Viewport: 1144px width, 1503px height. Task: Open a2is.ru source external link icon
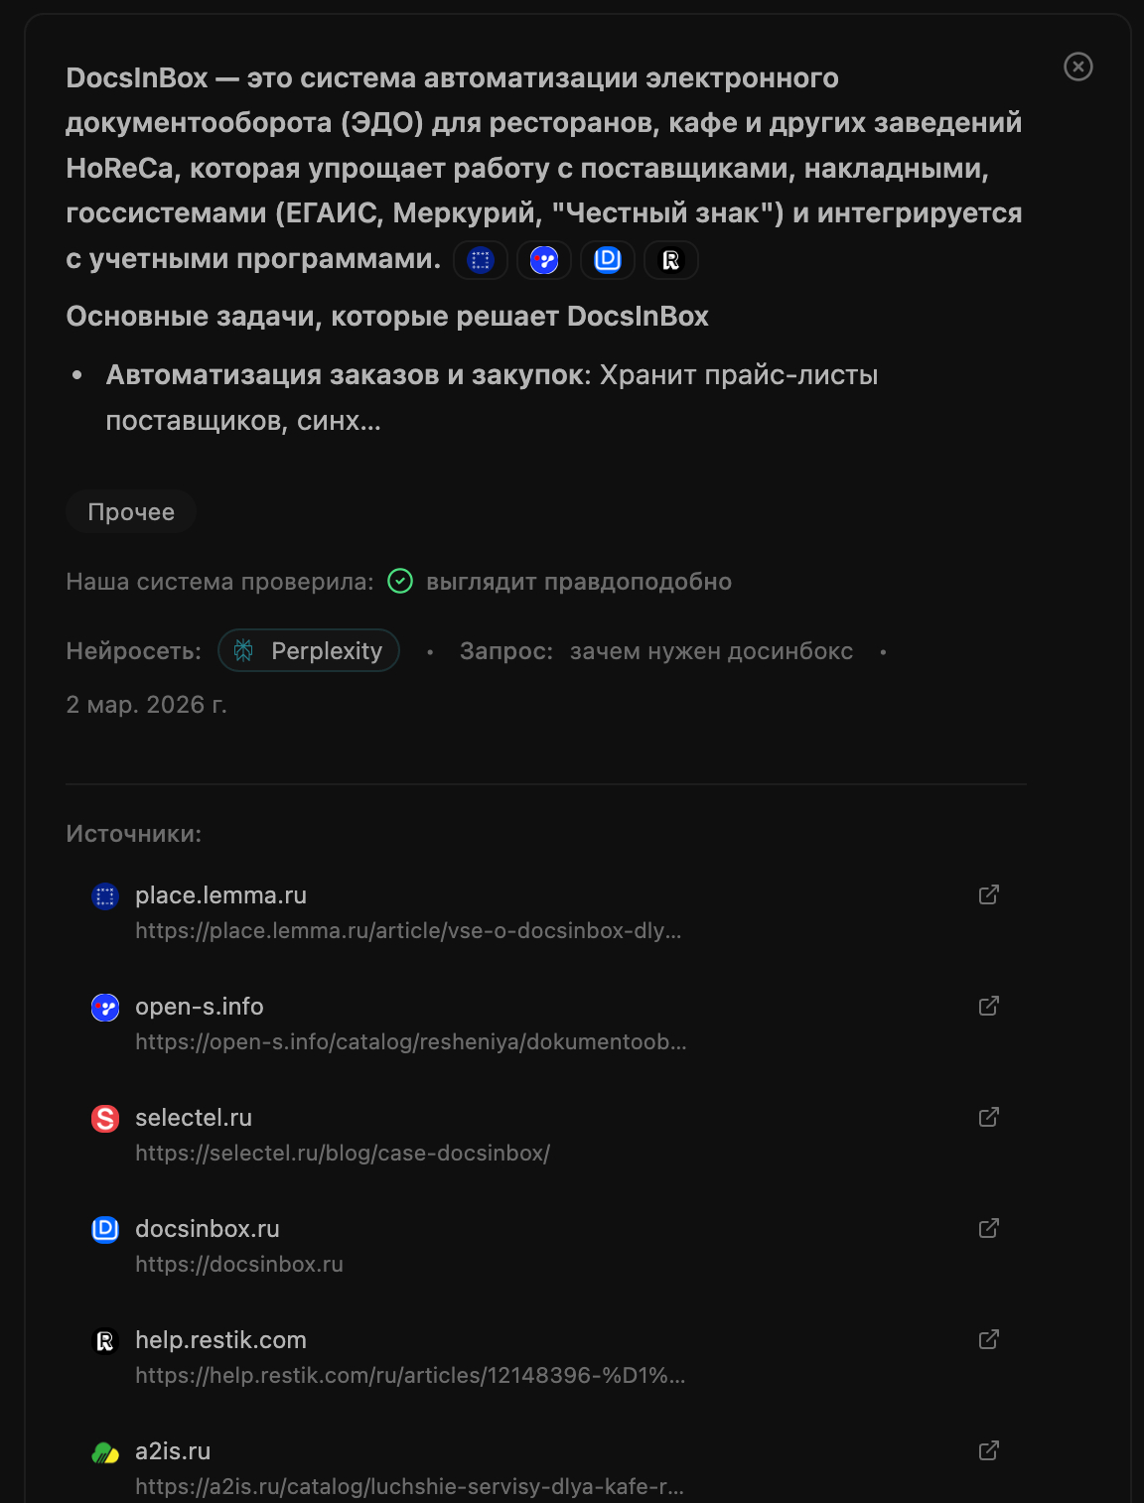988,1450
